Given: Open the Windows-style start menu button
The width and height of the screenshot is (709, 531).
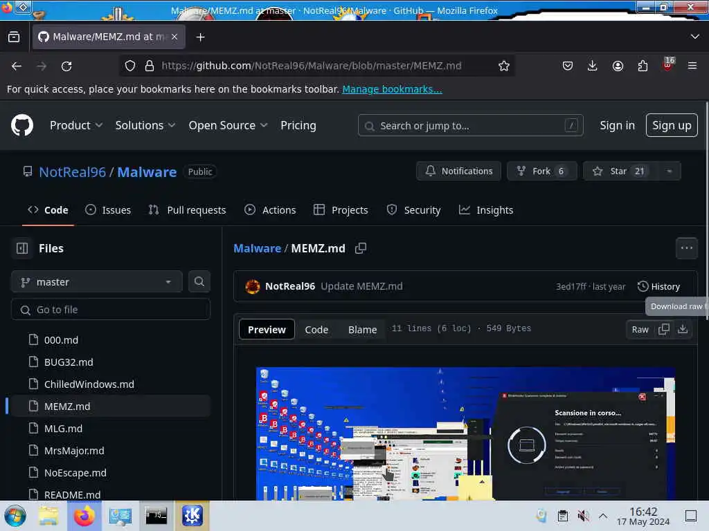Looking at the screenshot, I should [15, 516].
